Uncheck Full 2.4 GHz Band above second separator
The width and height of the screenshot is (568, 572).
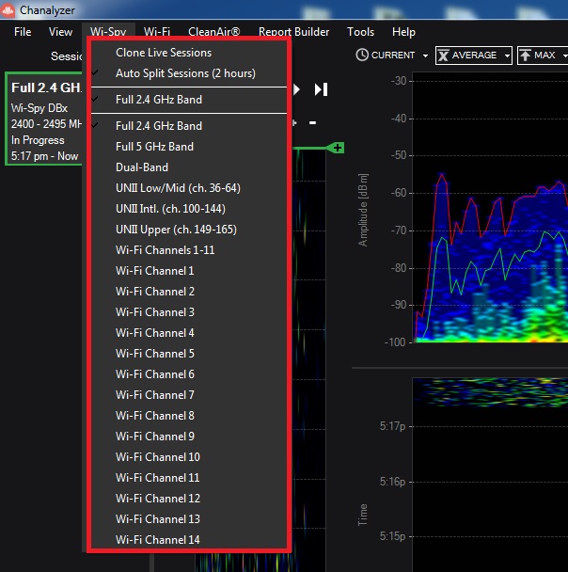158,100
